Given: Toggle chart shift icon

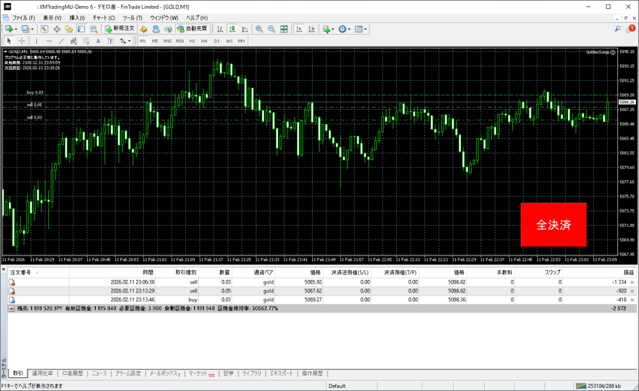Looking at the screenshot, I should click(312, 29).
